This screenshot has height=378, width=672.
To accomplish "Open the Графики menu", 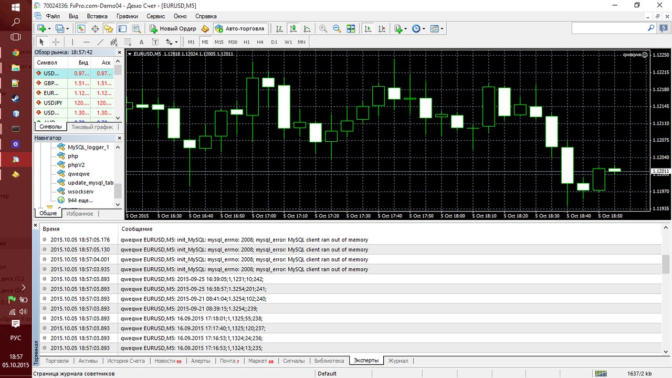I will [128, 16].
